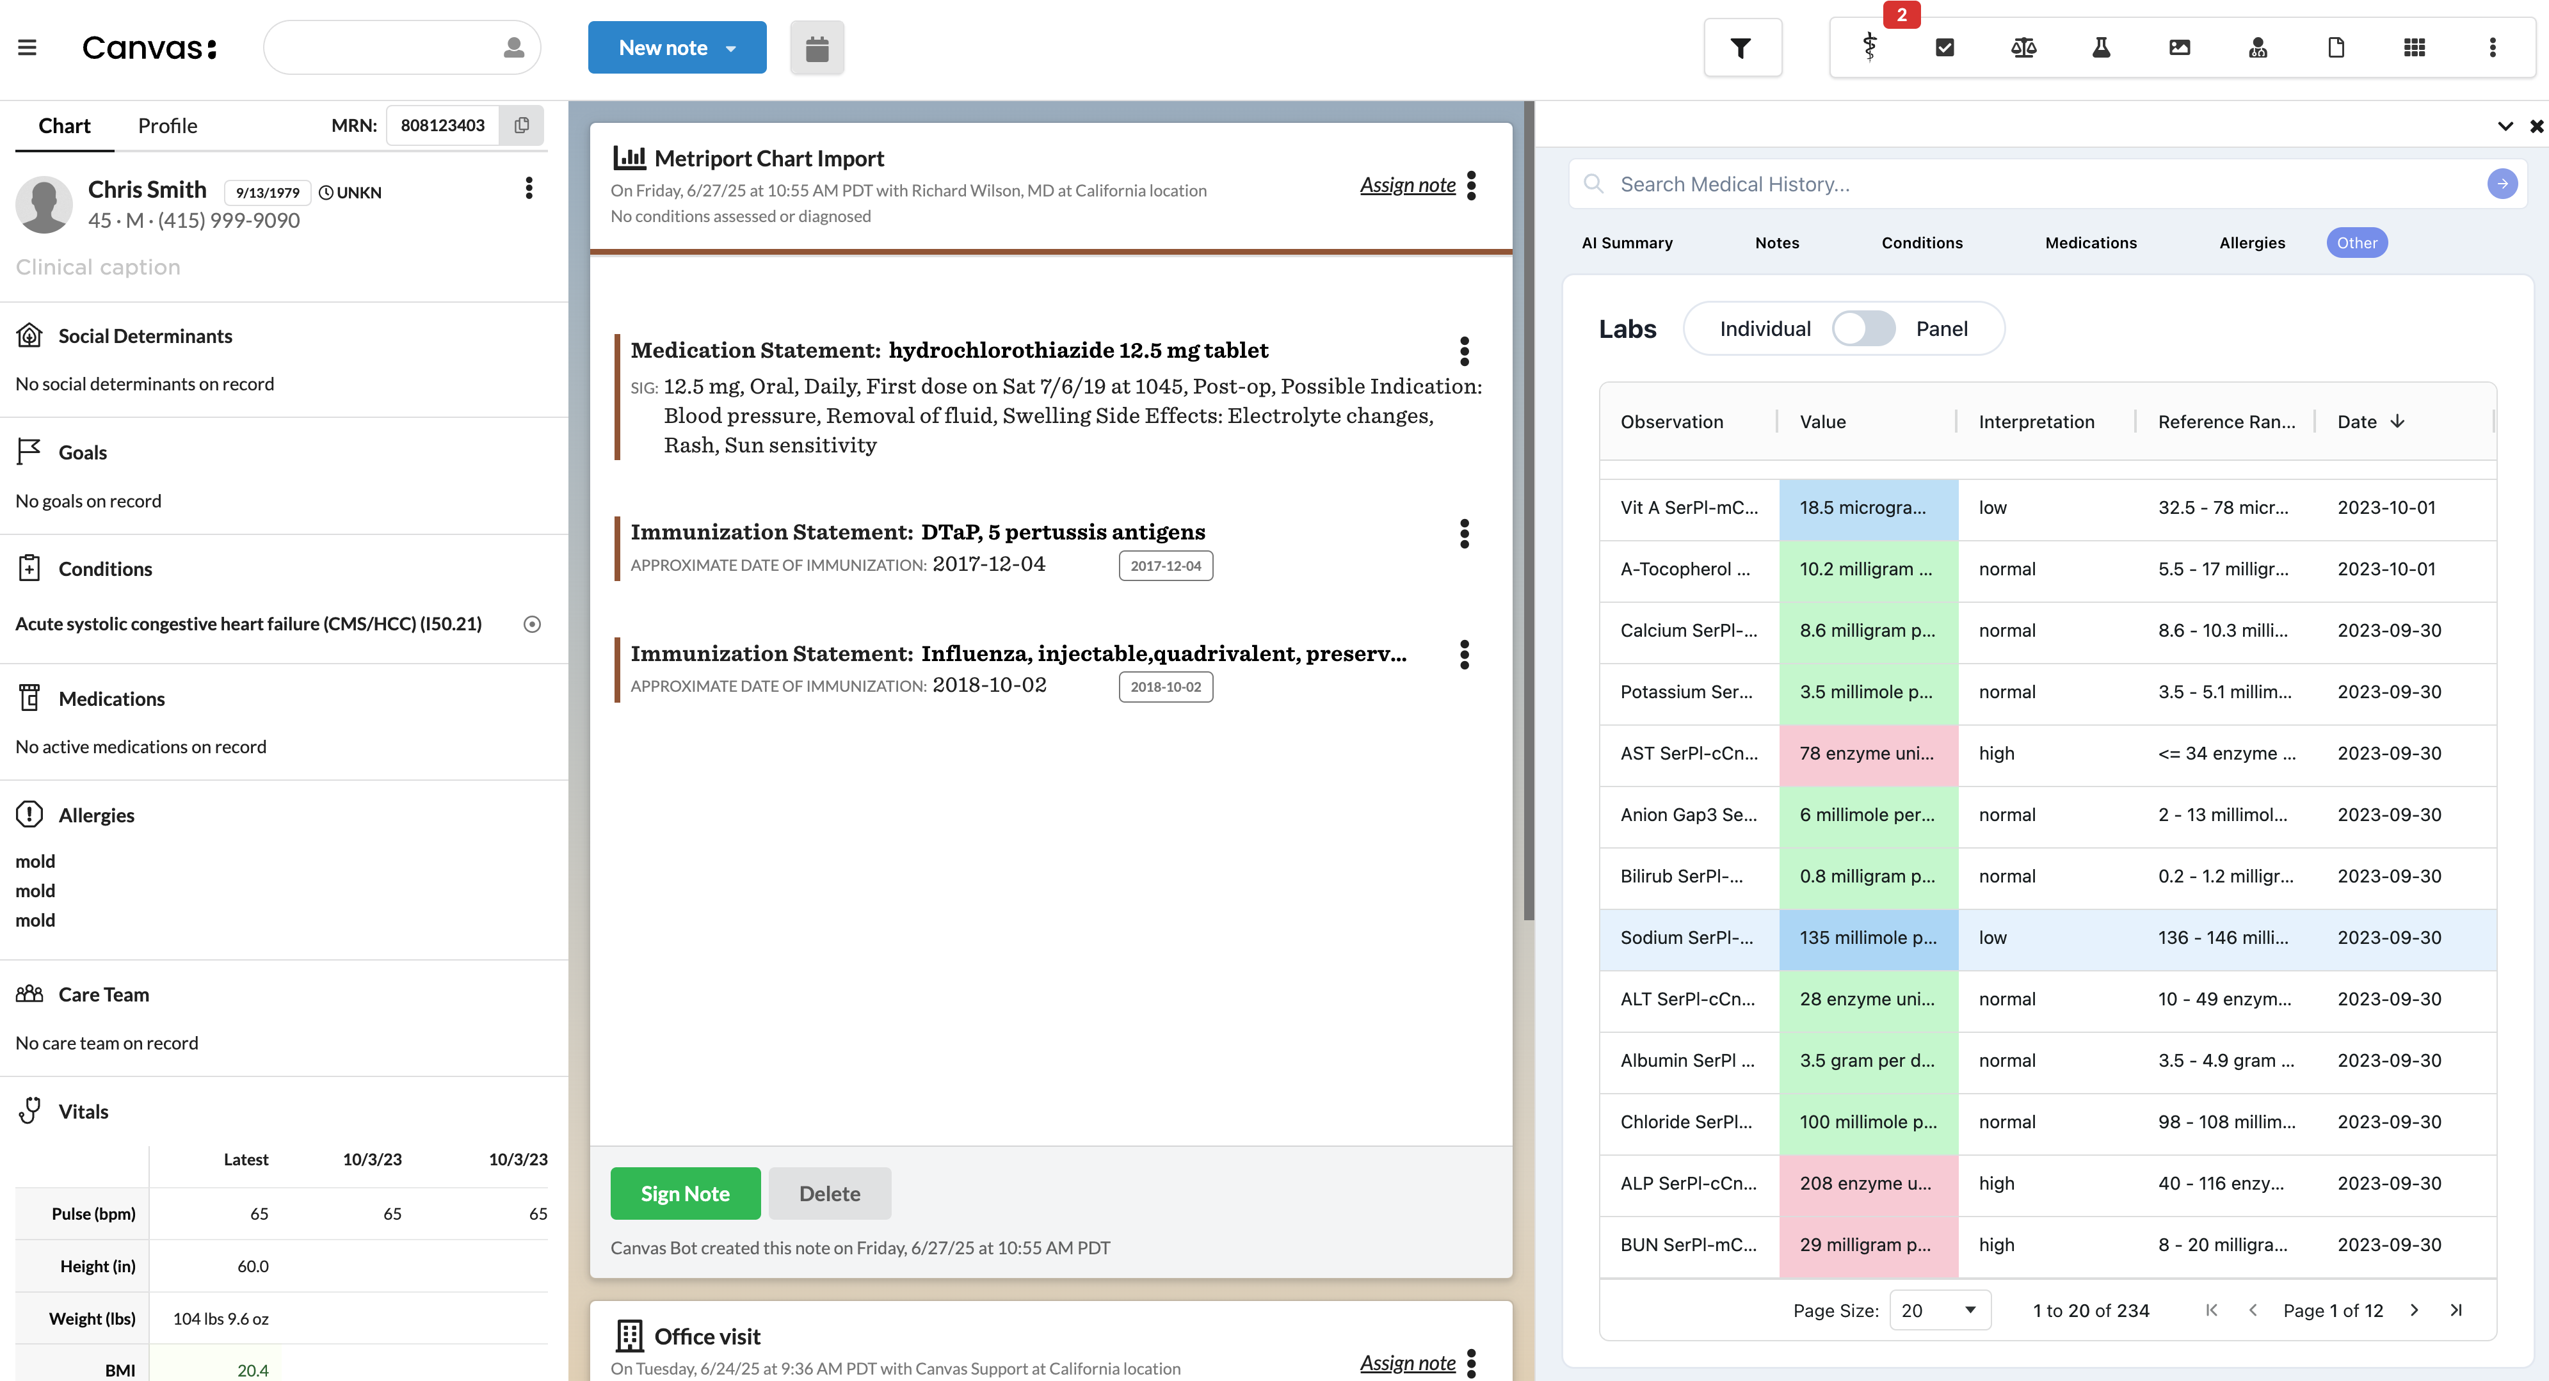
Task: Collapse the right panel with chevron
Action: 2504,125
